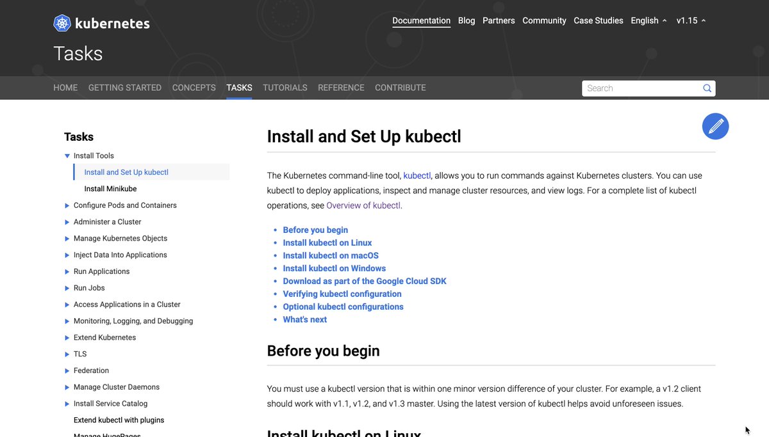Click the Install and Set Up kubectl page heading

pyautogui.click(x=364, y=136)
